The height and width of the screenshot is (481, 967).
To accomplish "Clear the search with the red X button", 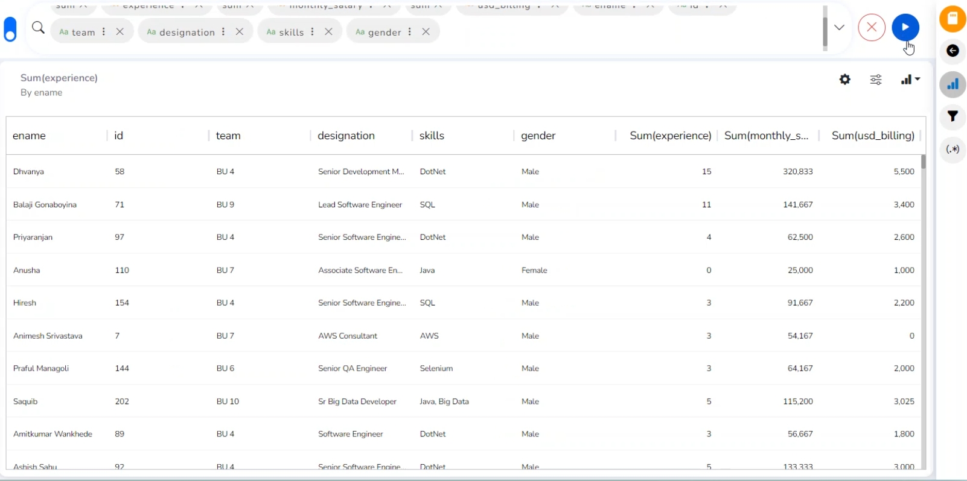I will 872,27.
